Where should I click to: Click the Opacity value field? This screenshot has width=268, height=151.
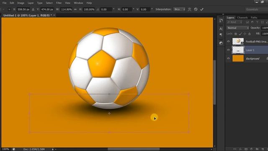[x=265, y=28]
